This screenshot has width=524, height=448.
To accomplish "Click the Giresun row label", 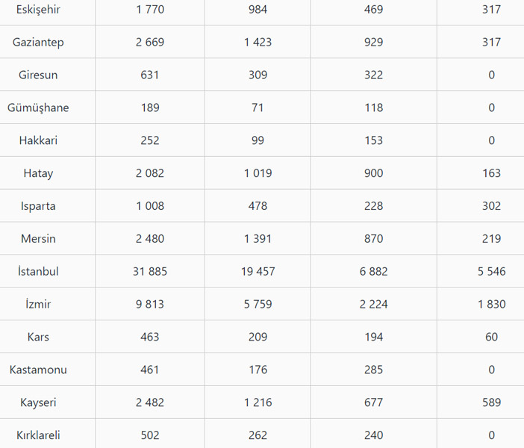I will (38, 75).
